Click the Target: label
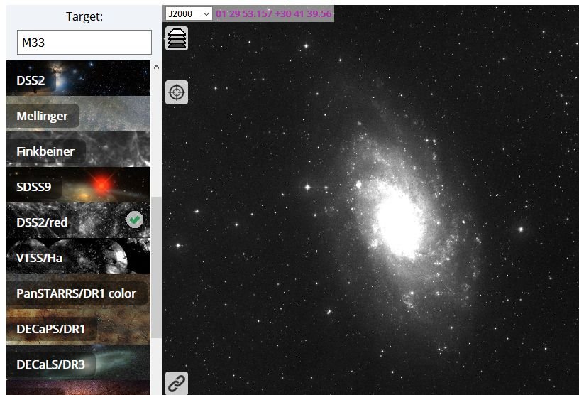Viewport: 579px width, 395px height. tap(84, 16)
